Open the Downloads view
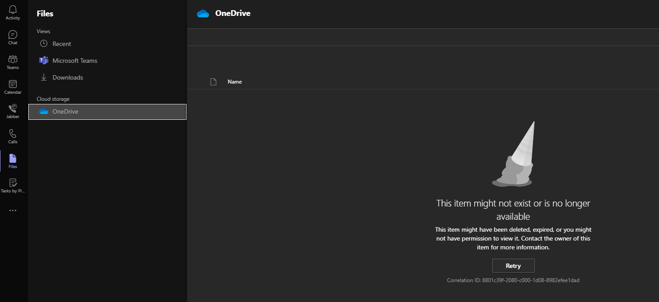Image resolution: width=659 pixels, height=302 pixels. [107, 77]
